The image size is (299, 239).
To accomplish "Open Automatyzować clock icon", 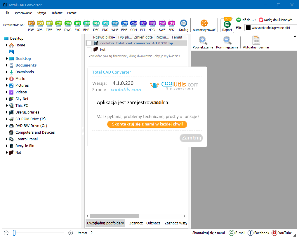I will pos(204,23).
